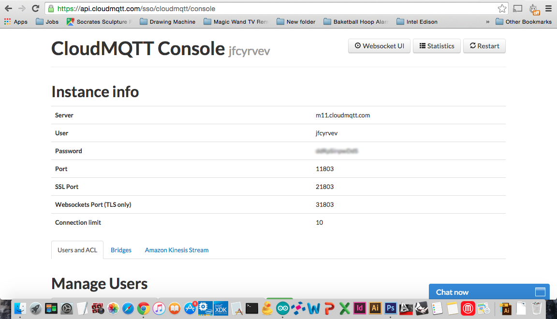This screenshot has height=319, width=557.
Task: Click the cast icon in browser toolbar
Action: pyautogui.click(x=517, y=9)
